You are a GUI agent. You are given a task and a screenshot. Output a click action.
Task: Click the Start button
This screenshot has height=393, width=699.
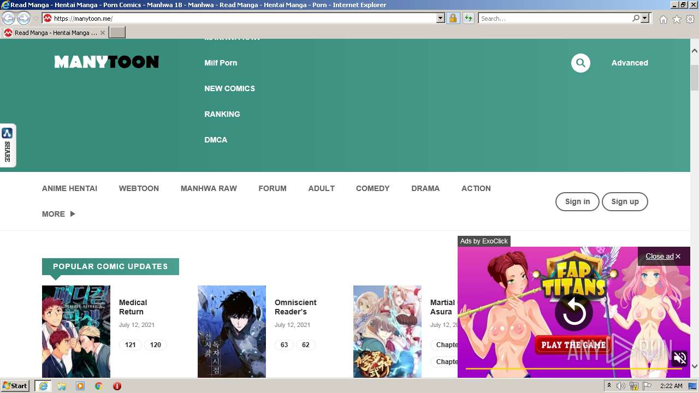coord(15,386)
